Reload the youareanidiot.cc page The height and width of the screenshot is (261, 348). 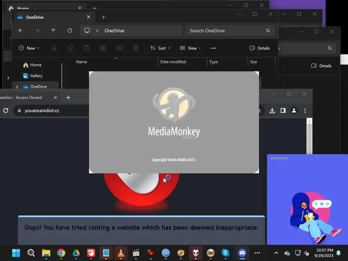(x=6, y=110)
